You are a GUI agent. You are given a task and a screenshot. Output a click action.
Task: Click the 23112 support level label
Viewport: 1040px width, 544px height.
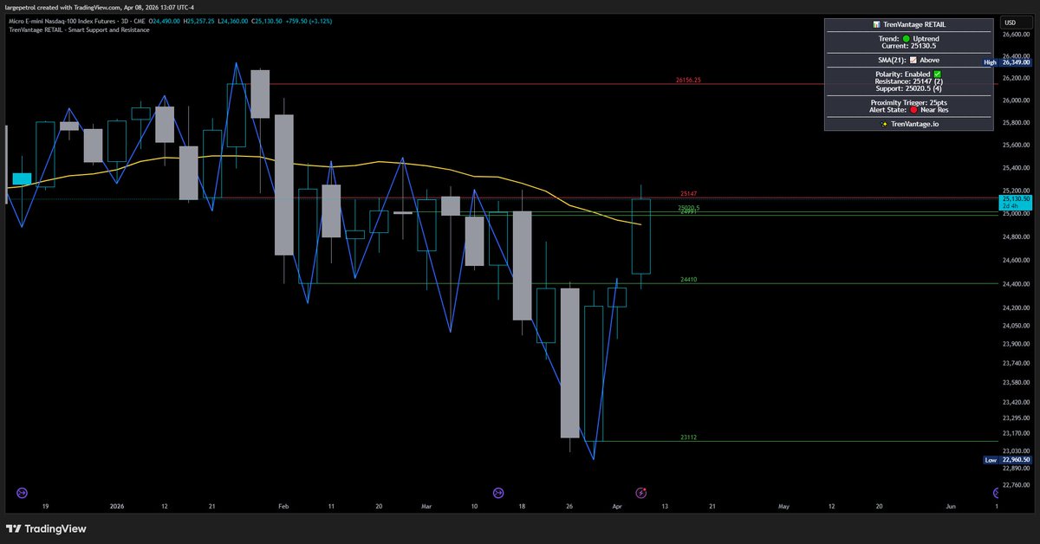coord(689,437)
